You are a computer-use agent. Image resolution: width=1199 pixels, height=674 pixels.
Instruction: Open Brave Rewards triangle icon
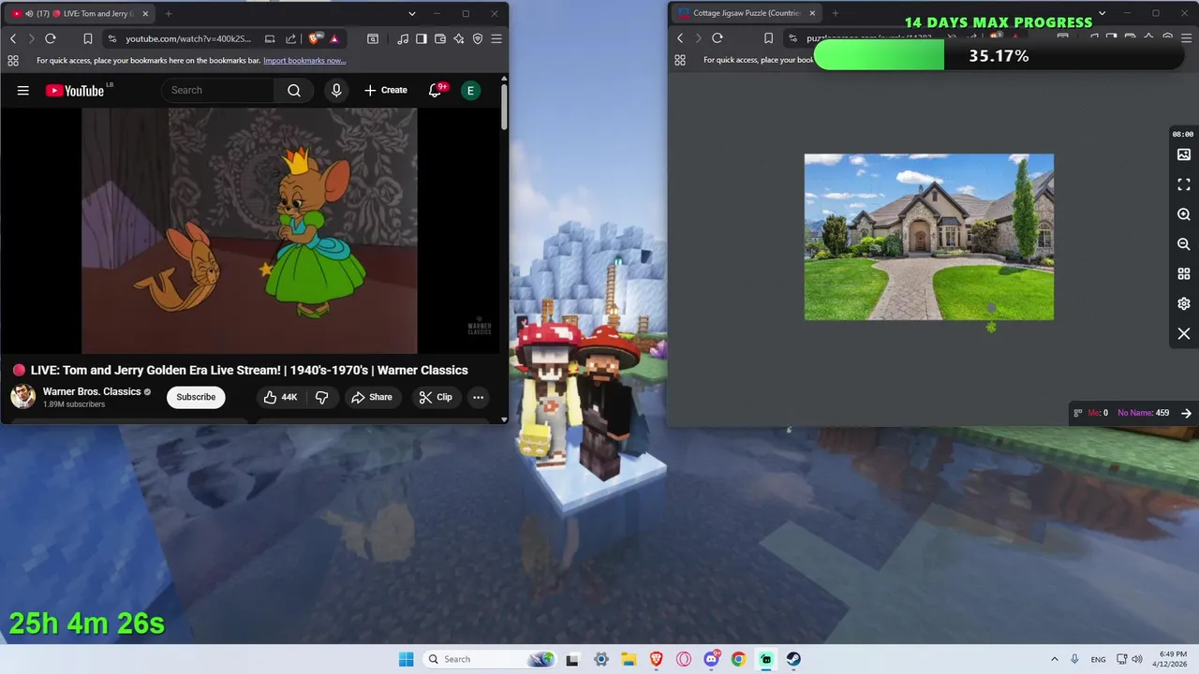[334, 38]
